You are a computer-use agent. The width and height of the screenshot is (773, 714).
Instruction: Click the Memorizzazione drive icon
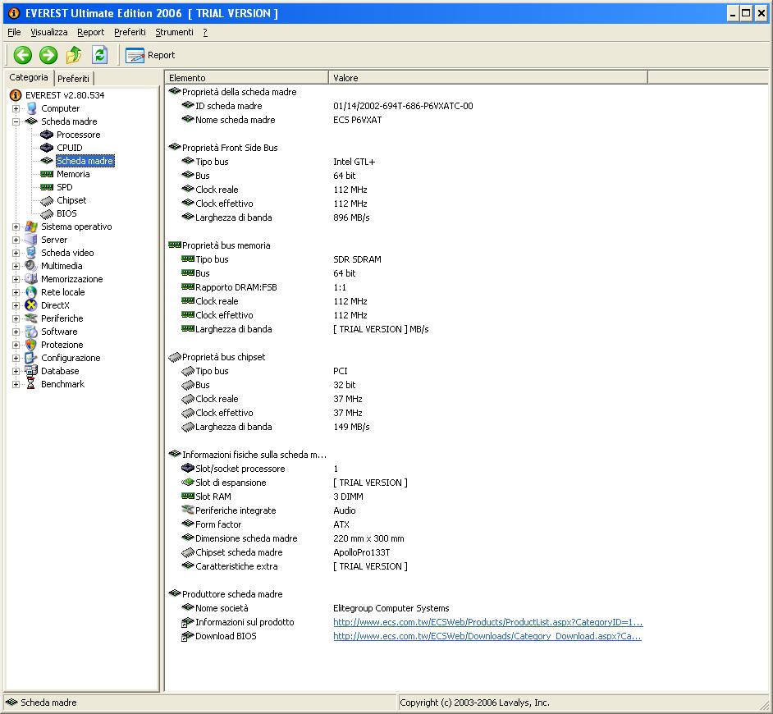coord(31,279)
